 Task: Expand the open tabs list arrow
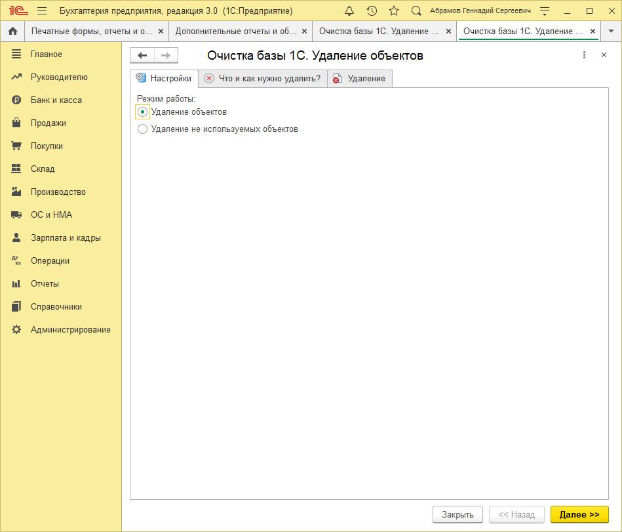click(x=611, y=31)
